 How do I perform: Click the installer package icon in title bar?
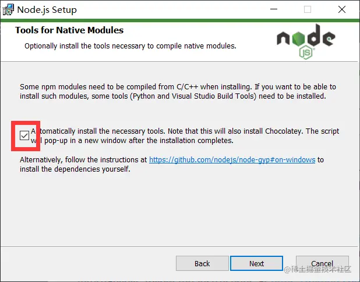tap(8, 10)
